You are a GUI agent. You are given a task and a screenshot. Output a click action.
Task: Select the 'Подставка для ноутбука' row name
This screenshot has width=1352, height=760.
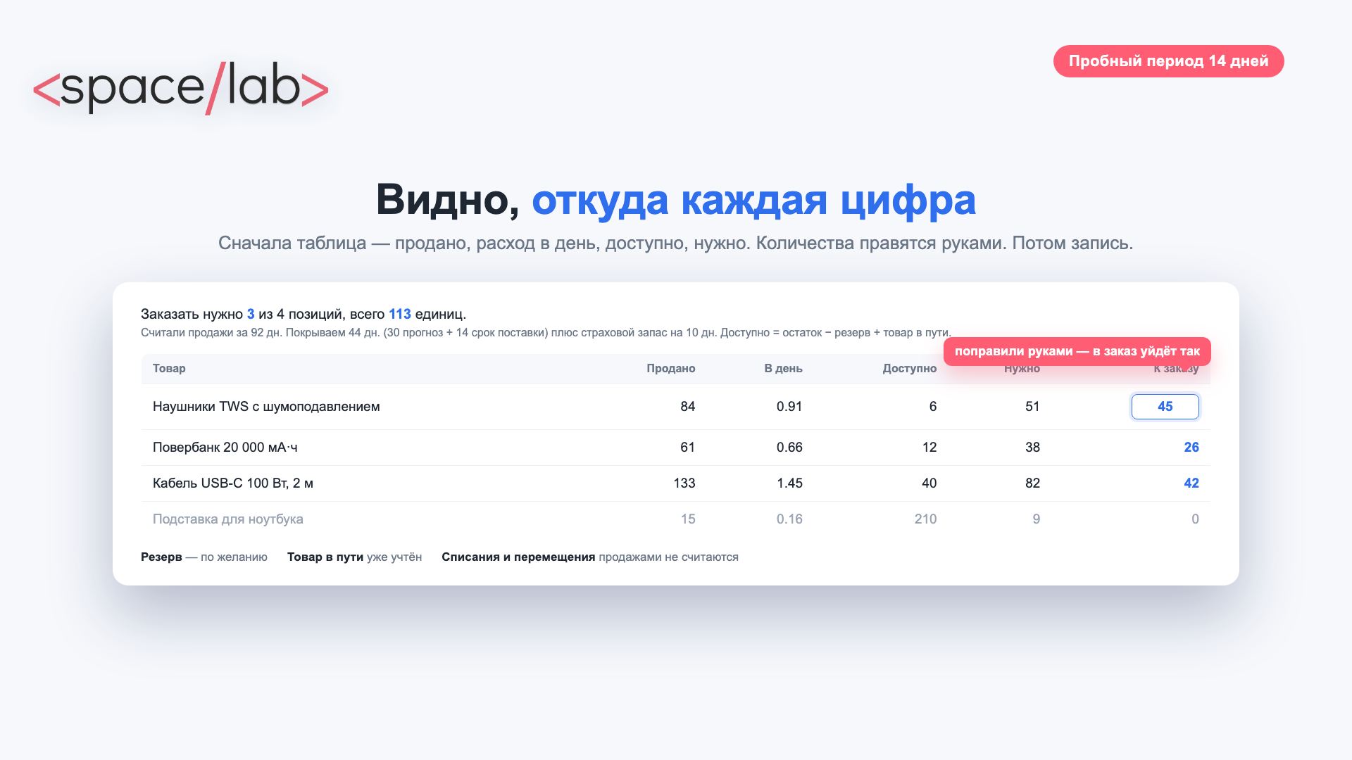(x=228, y=519)
